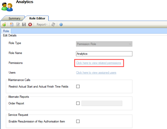Open the Role Type dropdown
Image resolution: width=167 pixels, height=129 pixels.
104,44
